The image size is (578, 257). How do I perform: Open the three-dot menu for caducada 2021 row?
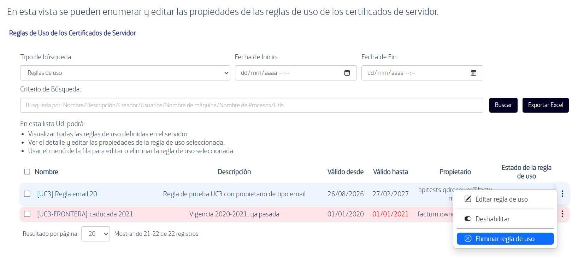click(562, 214)
